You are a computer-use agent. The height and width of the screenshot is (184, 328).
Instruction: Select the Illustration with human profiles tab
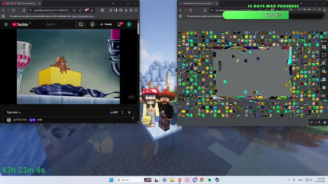click(199, 3)
